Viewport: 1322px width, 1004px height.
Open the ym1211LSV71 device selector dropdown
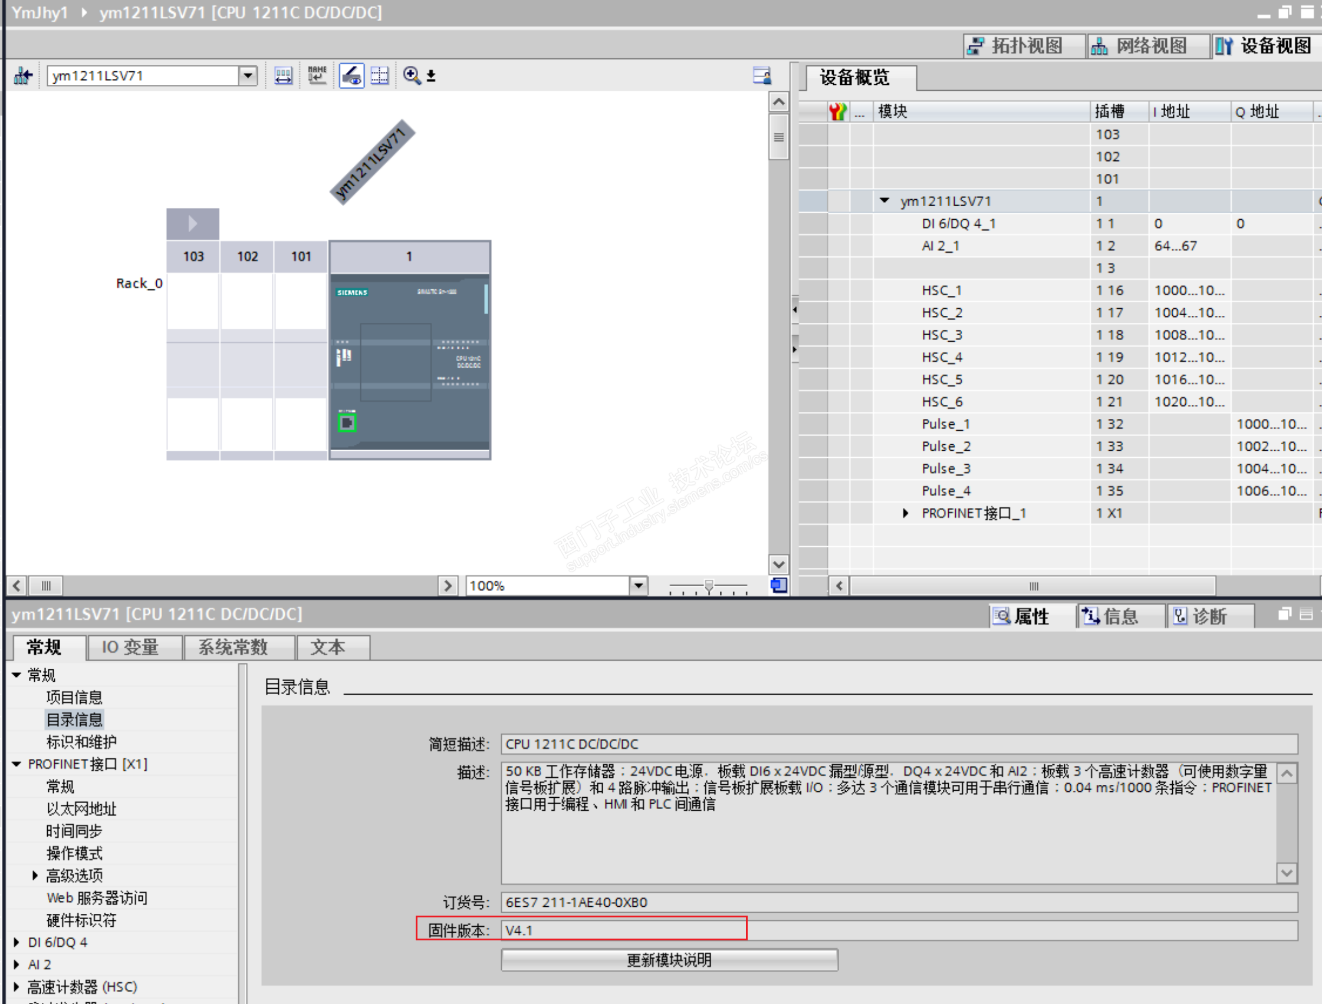pyautogui.click(x=248, y=76)
